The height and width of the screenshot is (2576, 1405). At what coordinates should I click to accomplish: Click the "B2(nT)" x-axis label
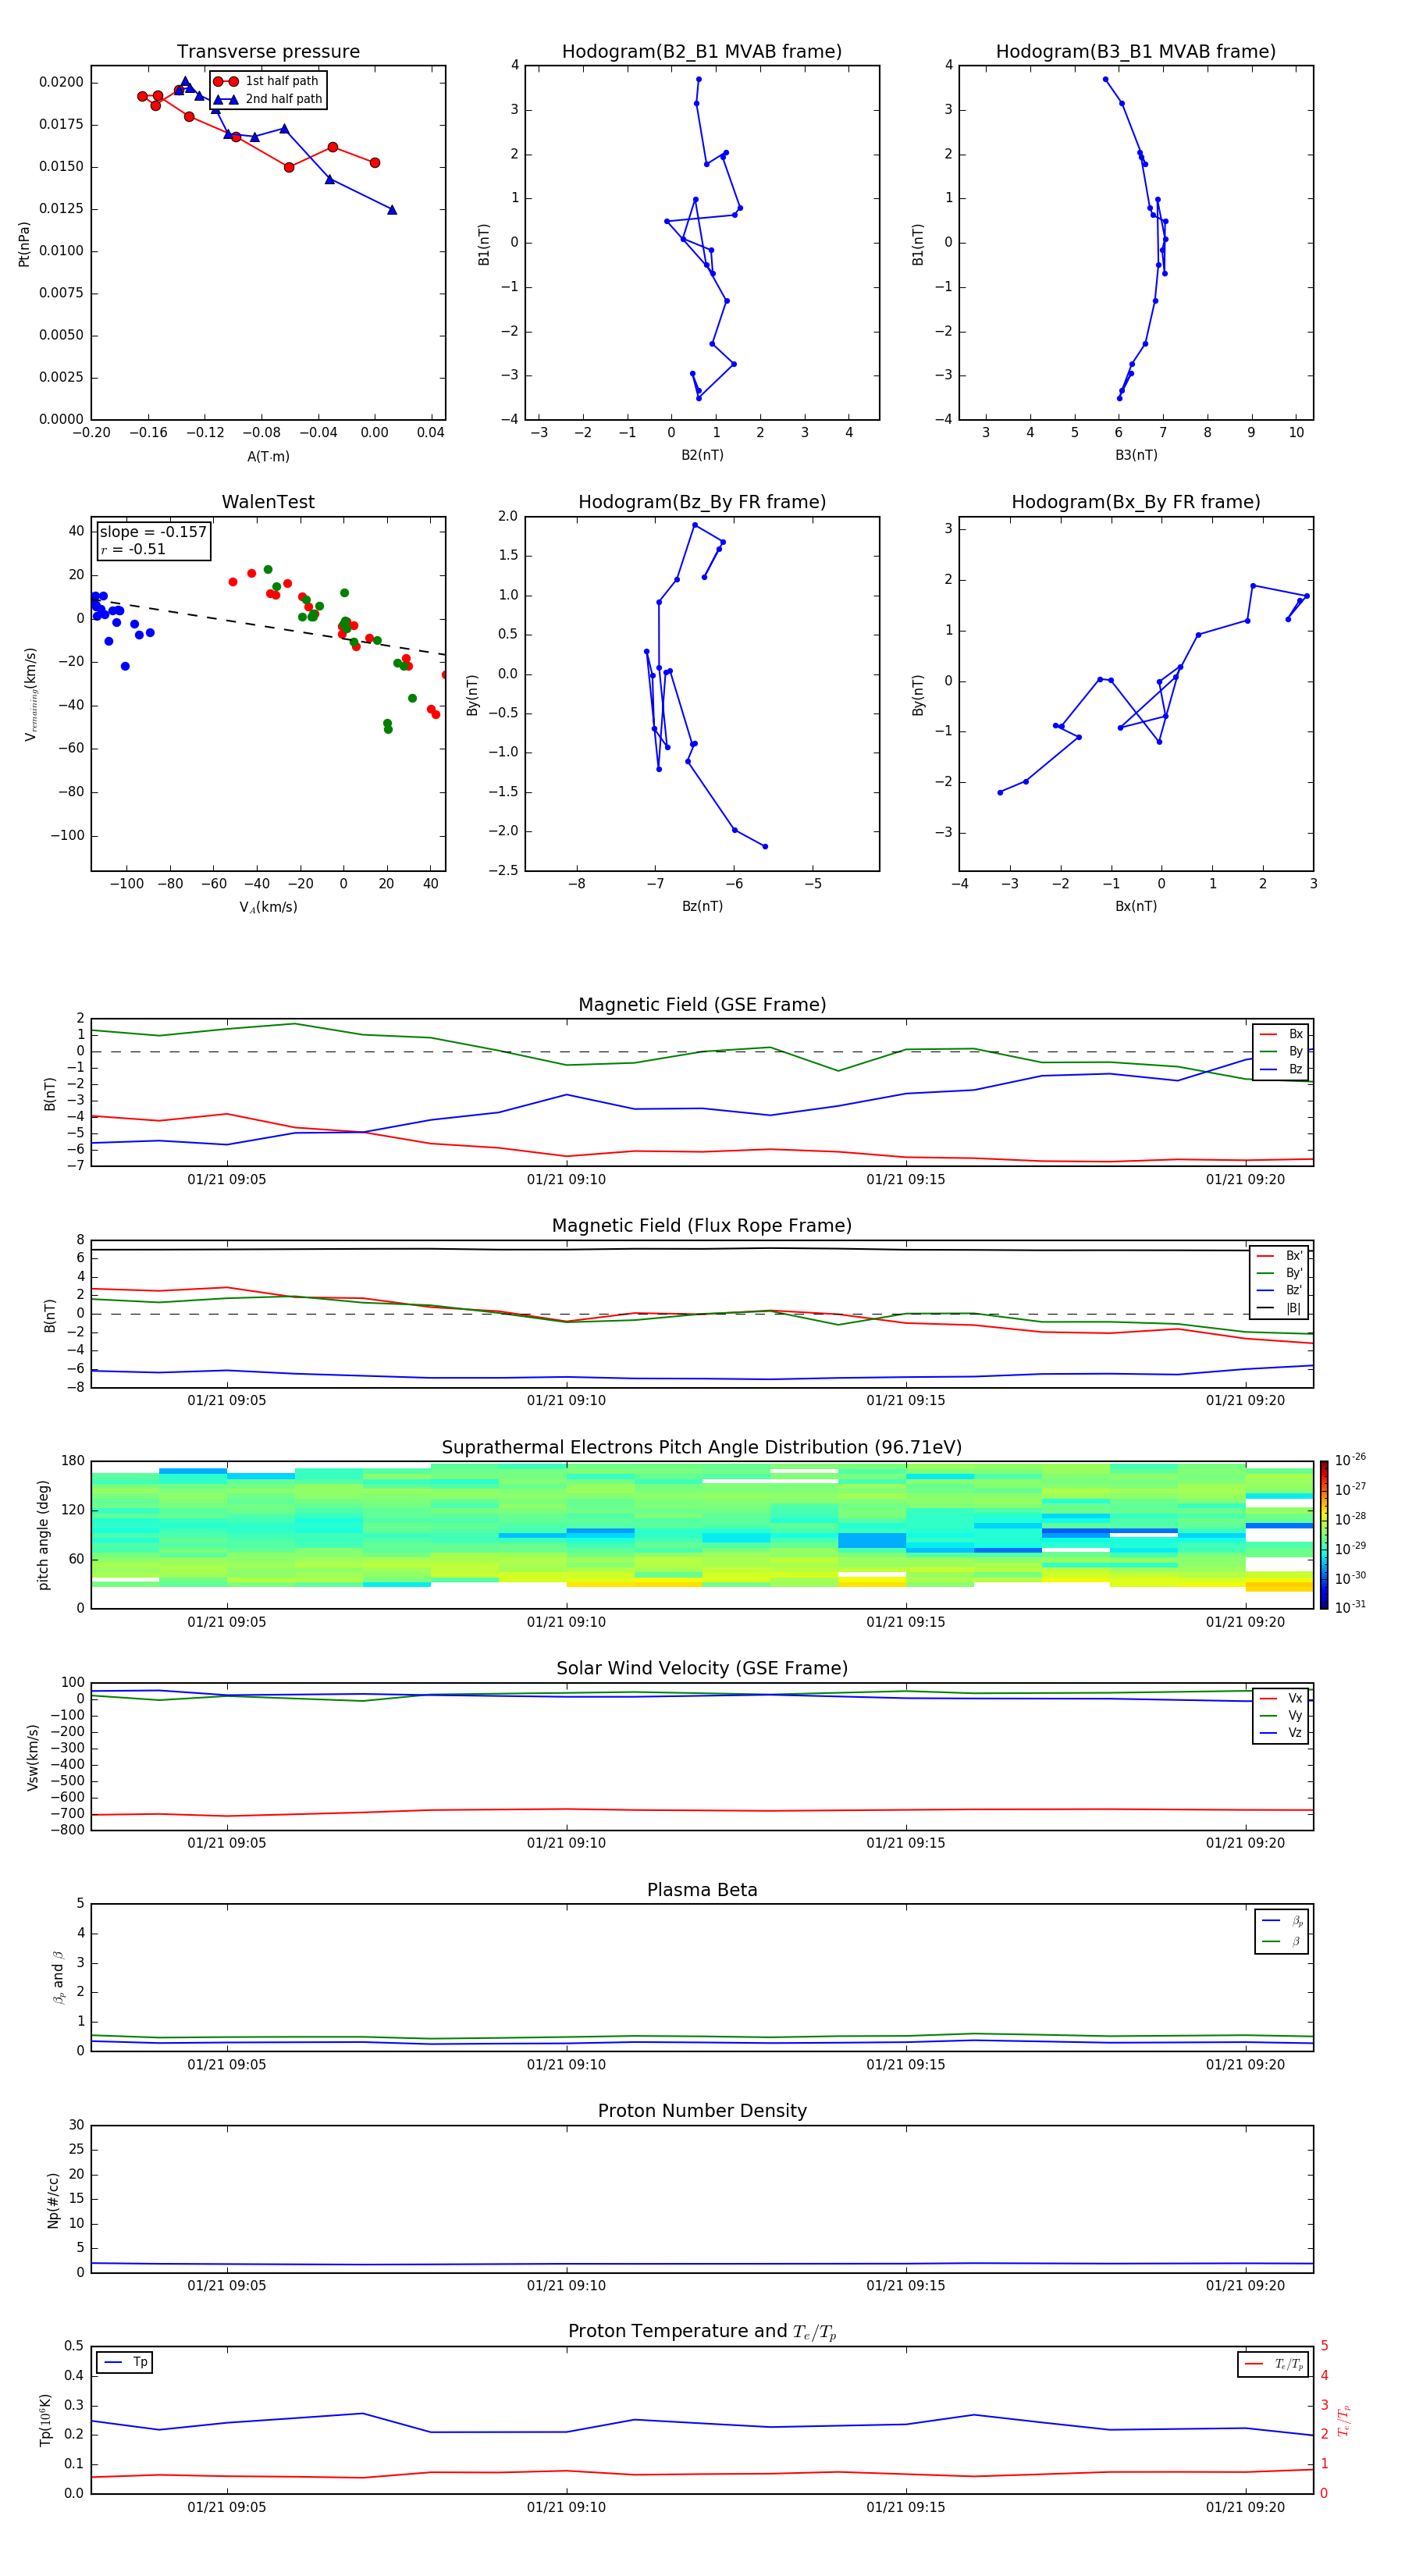click(702, 455)
